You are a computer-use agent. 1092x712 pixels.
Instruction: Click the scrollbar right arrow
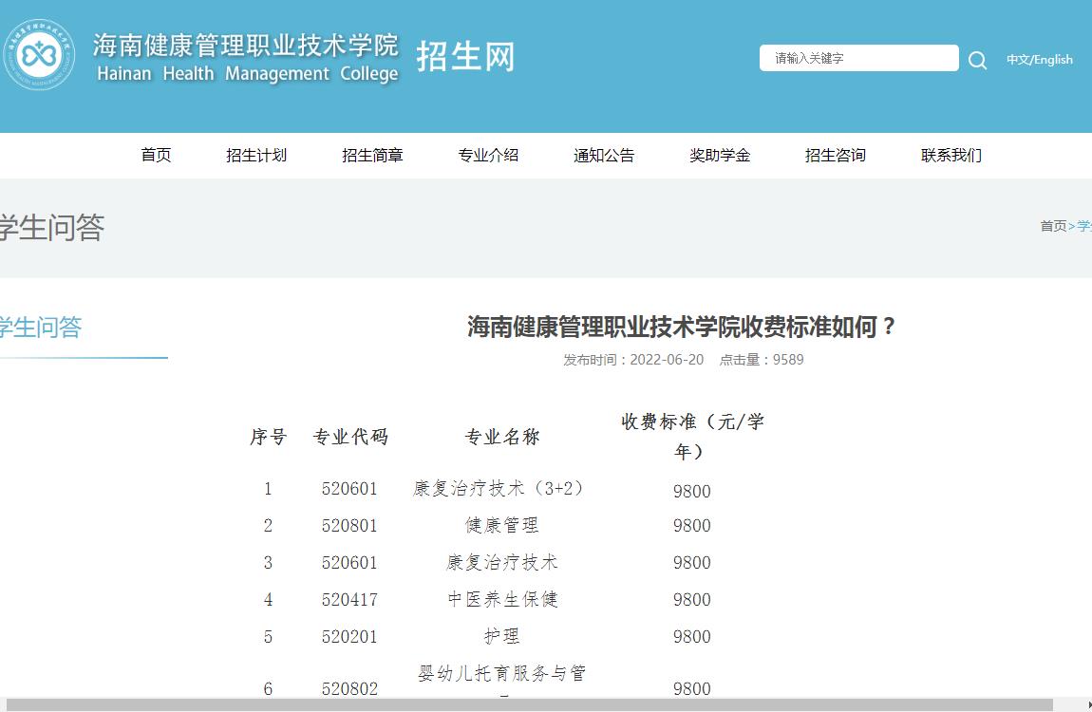(x=1088, y=705)
